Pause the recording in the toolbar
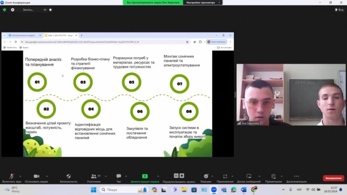 (176, 175)
